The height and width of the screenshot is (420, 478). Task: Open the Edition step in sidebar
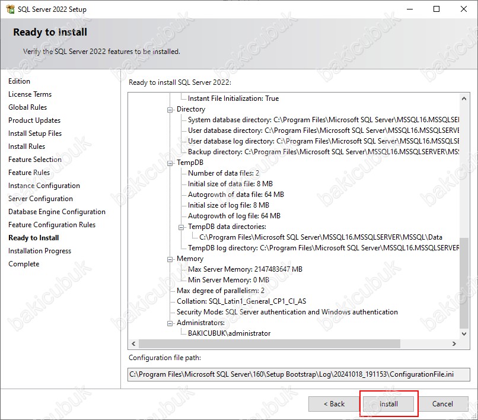(x=19, y=81)
